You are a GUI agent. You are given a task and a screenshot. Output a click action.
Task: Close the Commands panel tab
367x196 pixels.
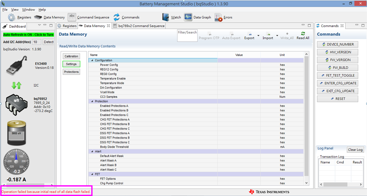click(x=342, y=26)
